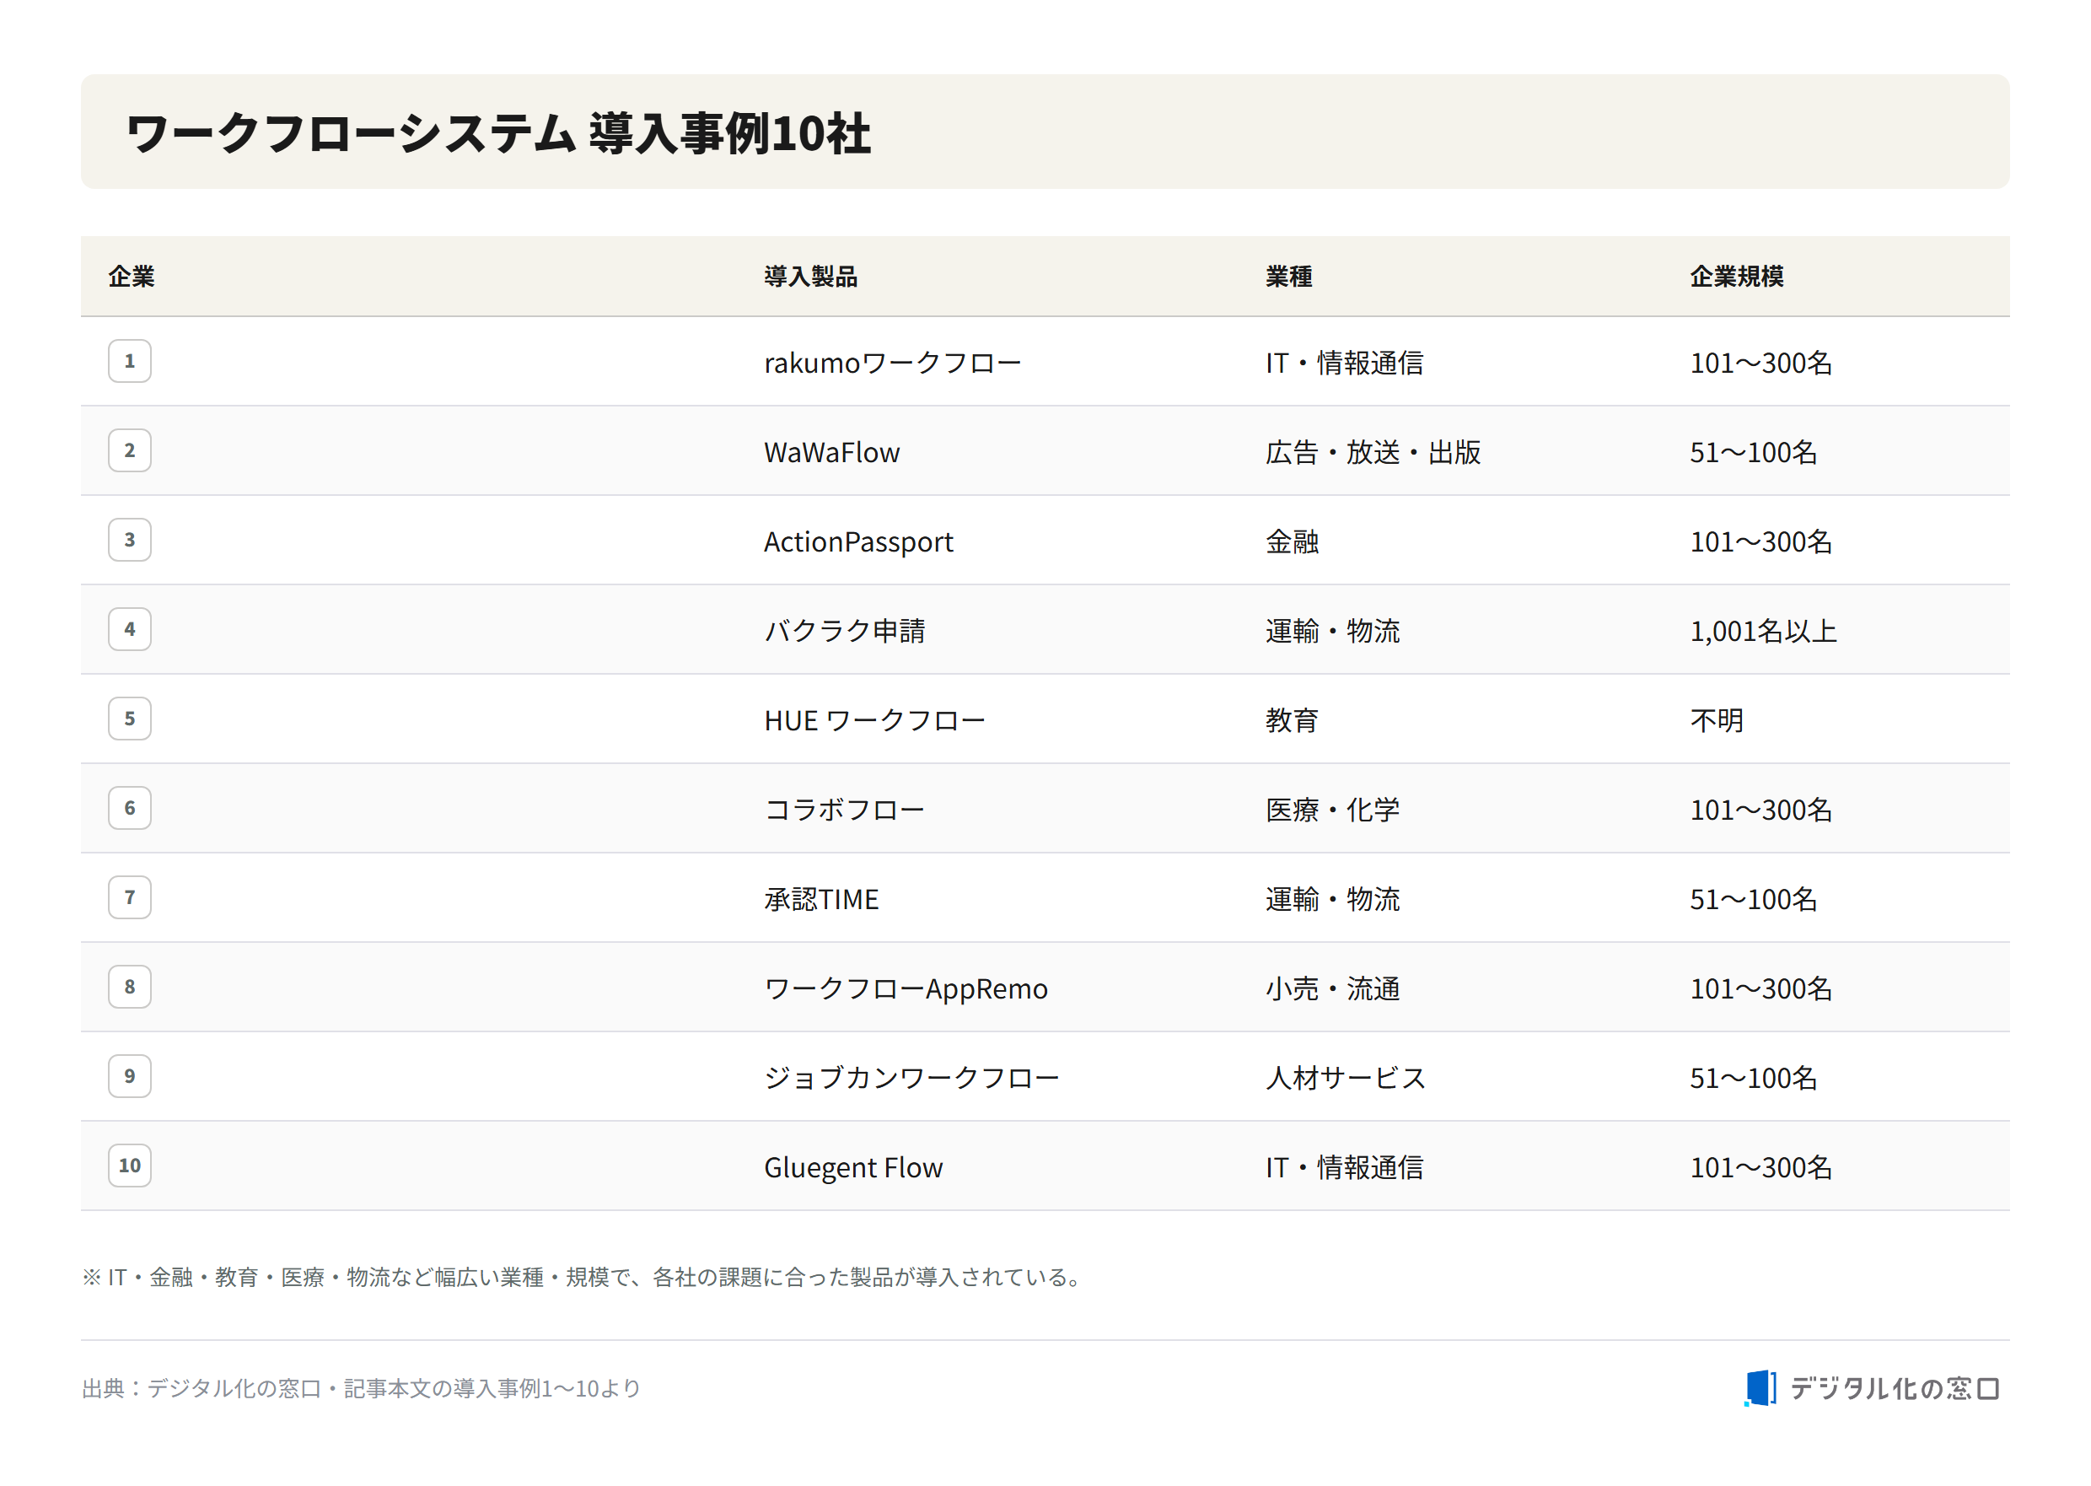Click the 金融 industry cell

(1292, 541)
